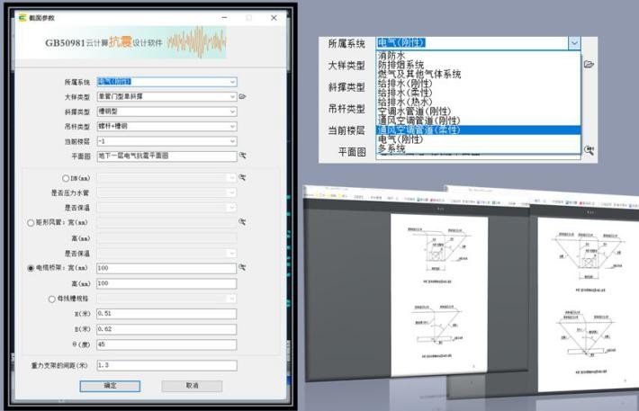Click the 电缆桥架 宽(mm) field with 100
The image size is (639, 411).
166,268
